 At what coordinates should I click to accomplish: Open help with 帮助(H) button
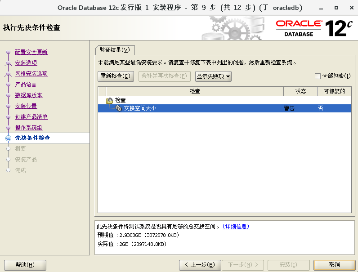point(25,265)
